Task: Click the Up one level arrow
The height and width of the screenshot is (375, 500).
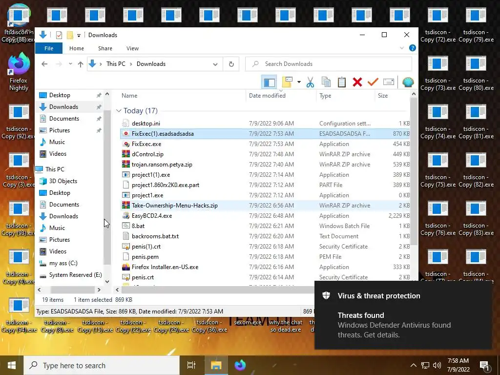Action: (x=81, y=64)
